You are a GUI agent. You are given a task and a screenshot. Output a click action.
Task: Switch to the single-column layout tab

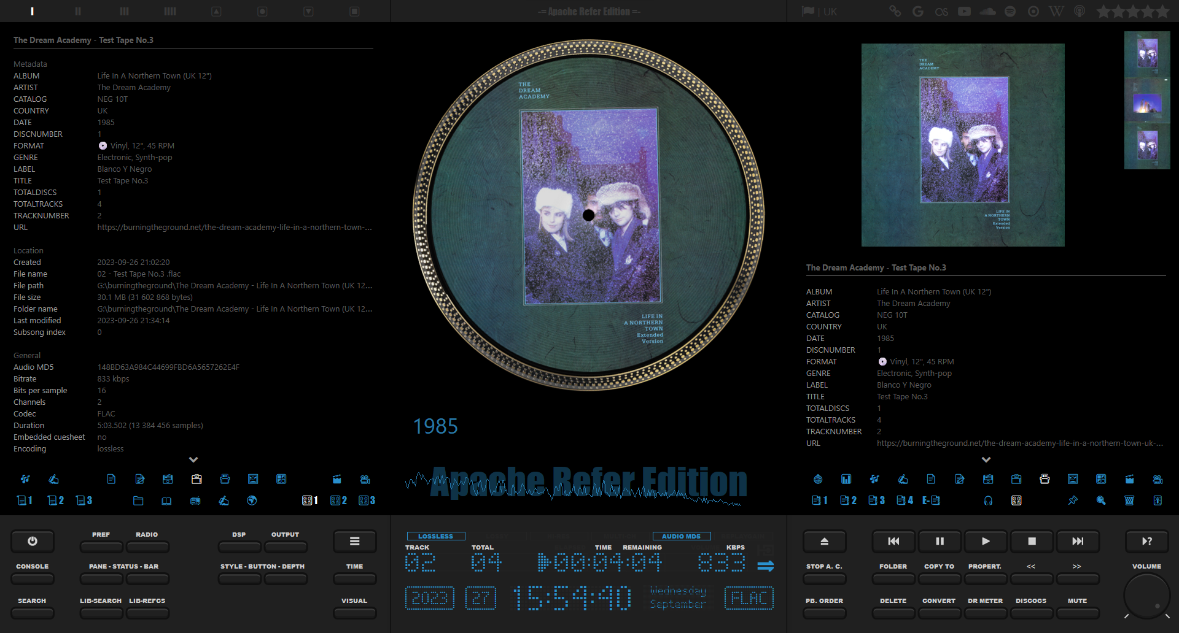(32, 11)
